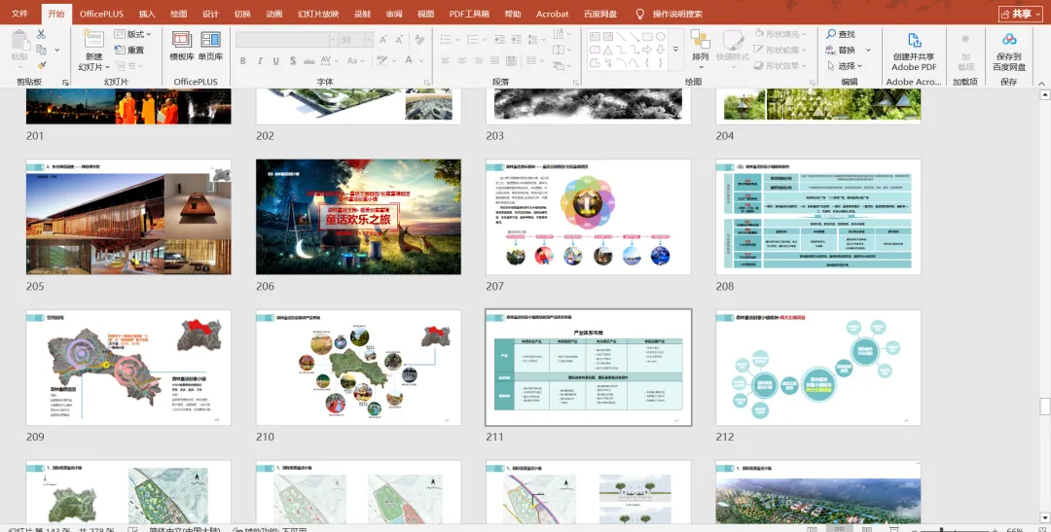
Task: Click the 操作说明搜索 lightbulb icon
Action: 640,14
